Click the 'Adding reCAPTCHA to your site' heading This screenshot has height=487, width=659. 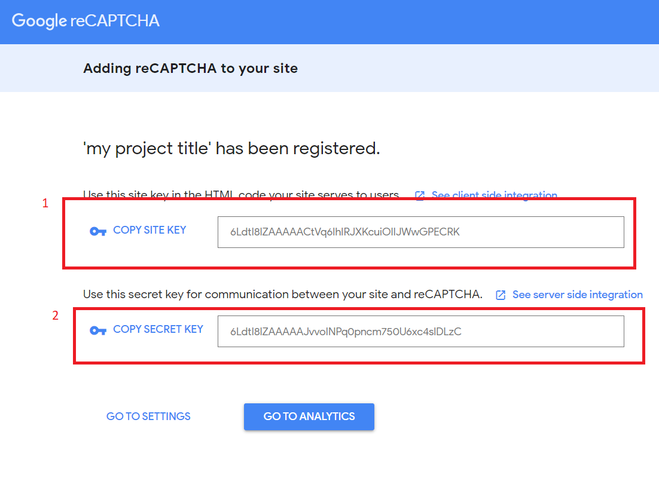[190, 68]
